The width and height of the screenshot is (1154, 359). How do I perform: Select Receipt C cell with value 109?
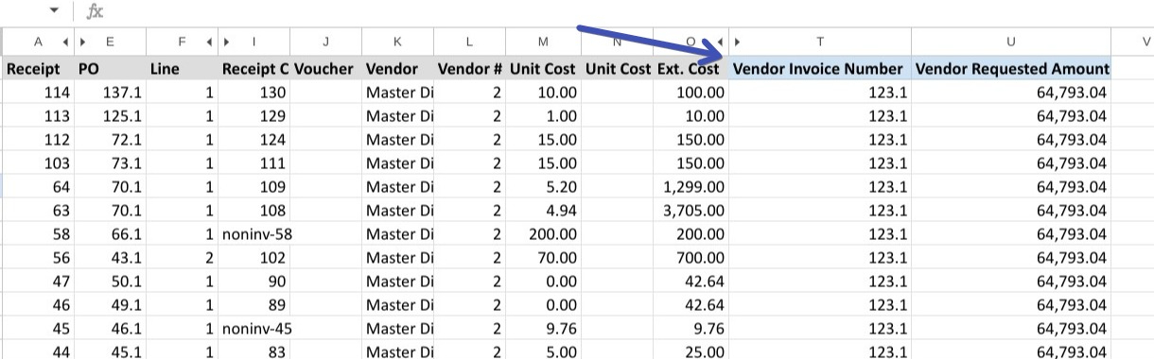pyautogui.click(x=254, y=187)
